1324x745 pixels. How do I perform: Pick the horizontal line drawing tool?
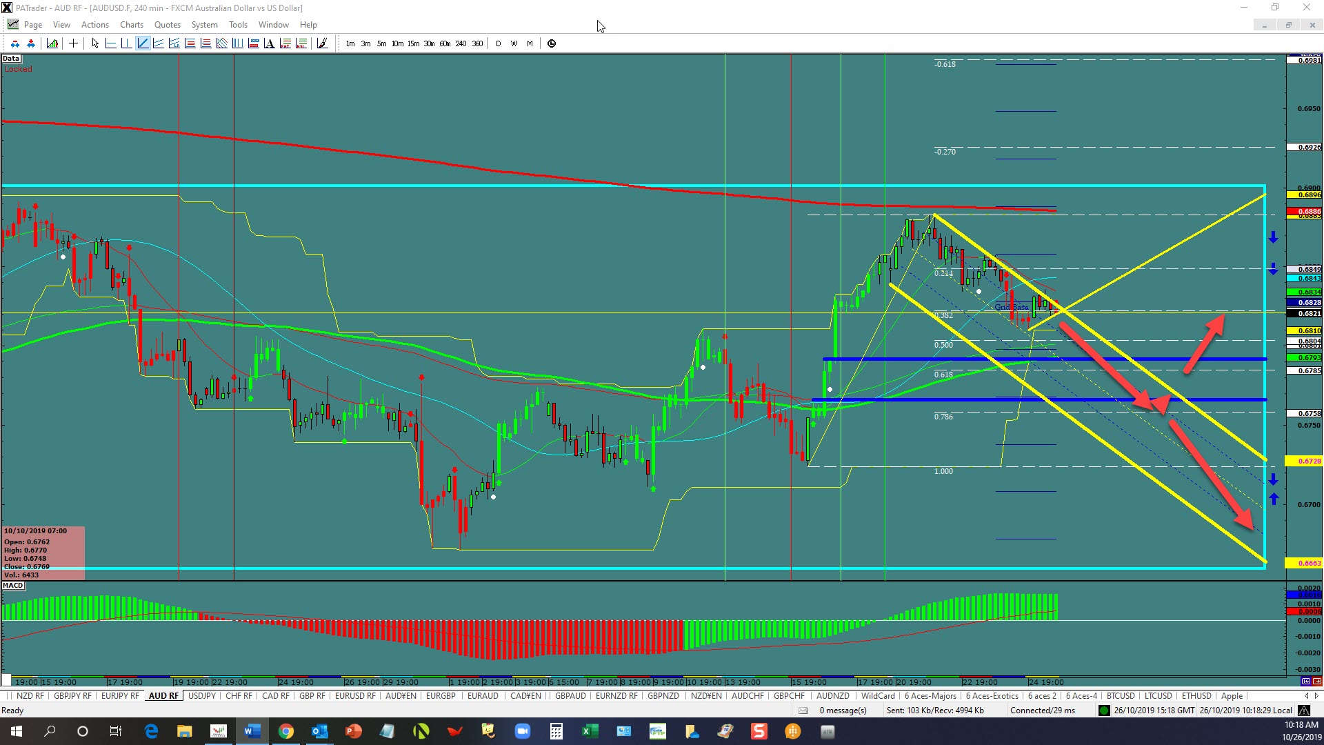(x=110, y=43)
